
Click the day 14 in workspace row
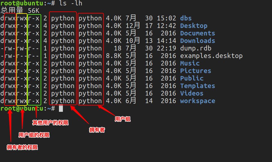pyautogui.click(x=149, y=101)
